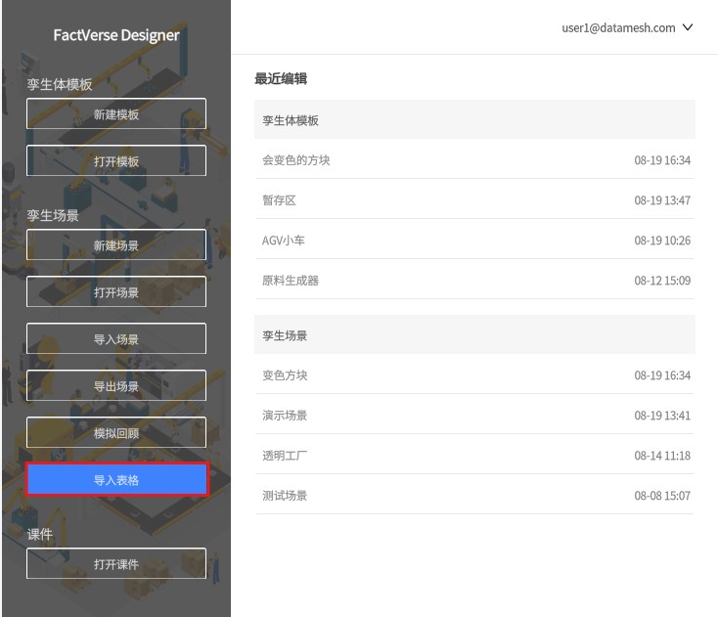Open recent scene 演示场景
The image size is (718, 617).
point(474,416)
